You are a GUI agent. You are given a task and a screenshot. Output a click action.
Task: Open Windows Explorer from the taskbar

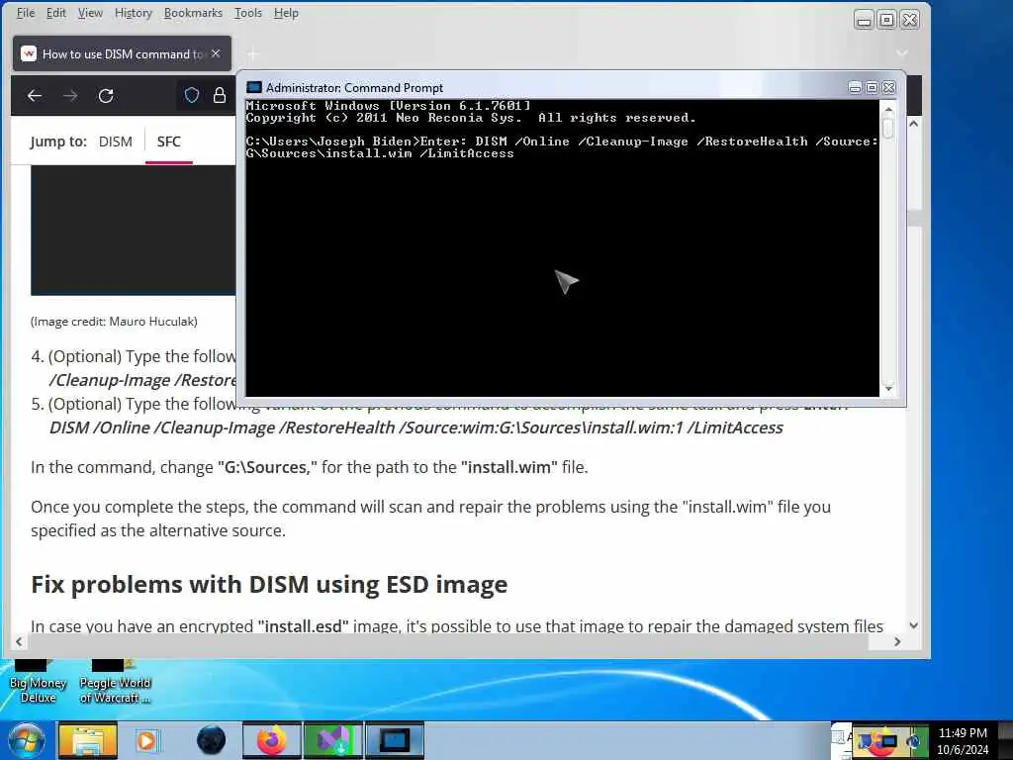point(88,740)
